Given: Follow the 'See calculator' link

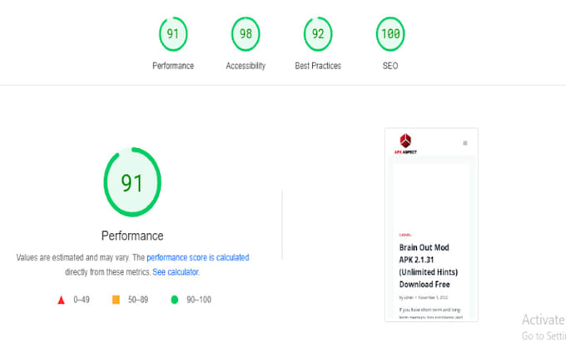Looking at the screenshot, I should point(176,272).
